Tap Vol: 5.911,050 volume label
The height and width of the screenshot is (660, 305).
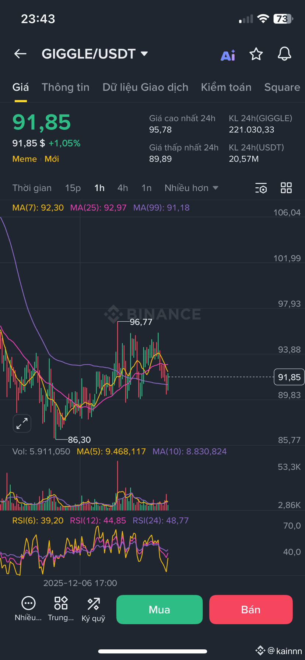pyautogui.click(x=41, y=451)
